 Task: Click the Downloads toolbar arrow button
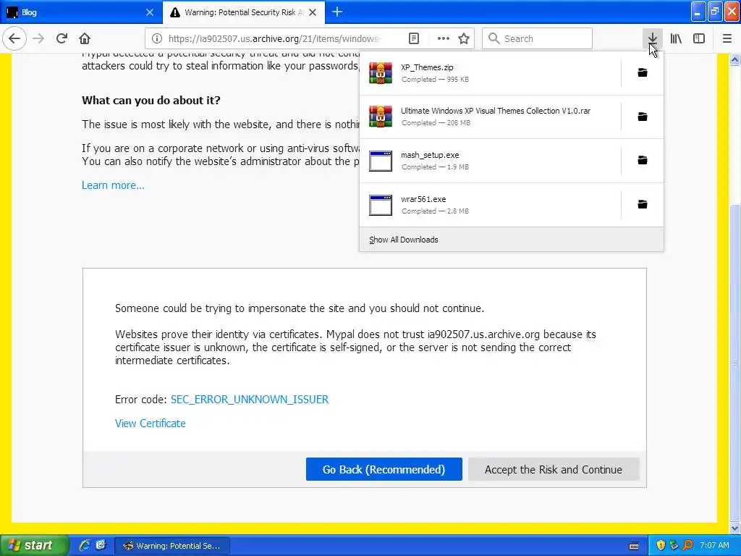point(652,38)
